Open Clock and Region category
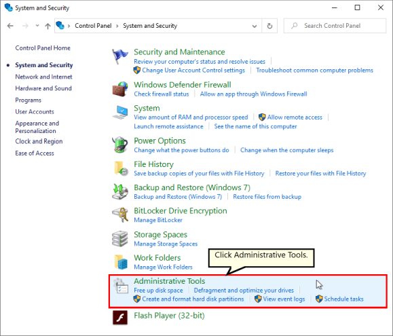This screenshot has width=393, height=336. coord(39,141)
